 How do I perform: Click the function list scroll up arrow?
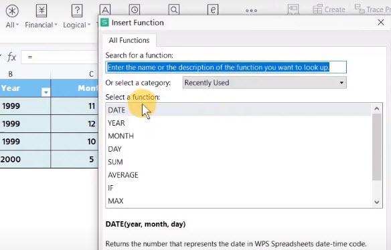(x=377, y=109)
